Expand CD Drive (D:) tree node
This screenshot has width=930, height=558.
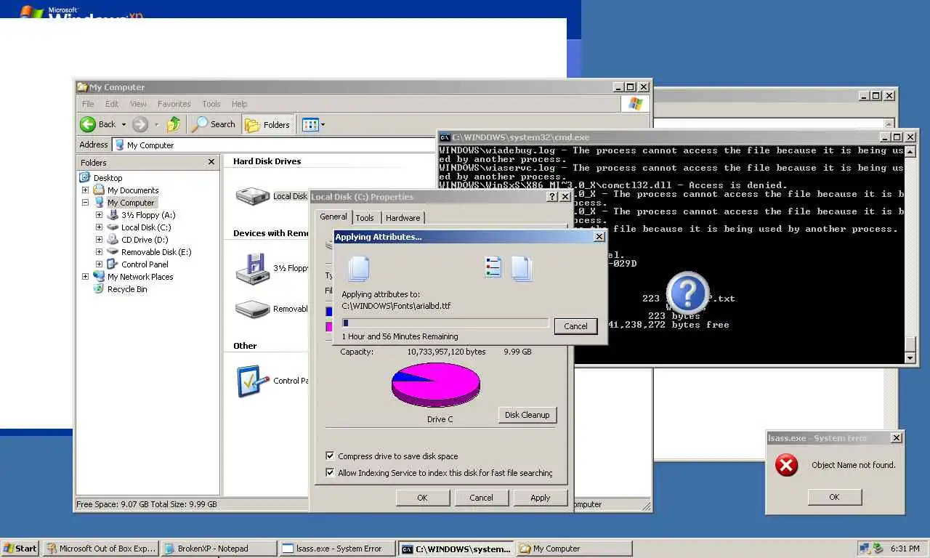[99, 240]
